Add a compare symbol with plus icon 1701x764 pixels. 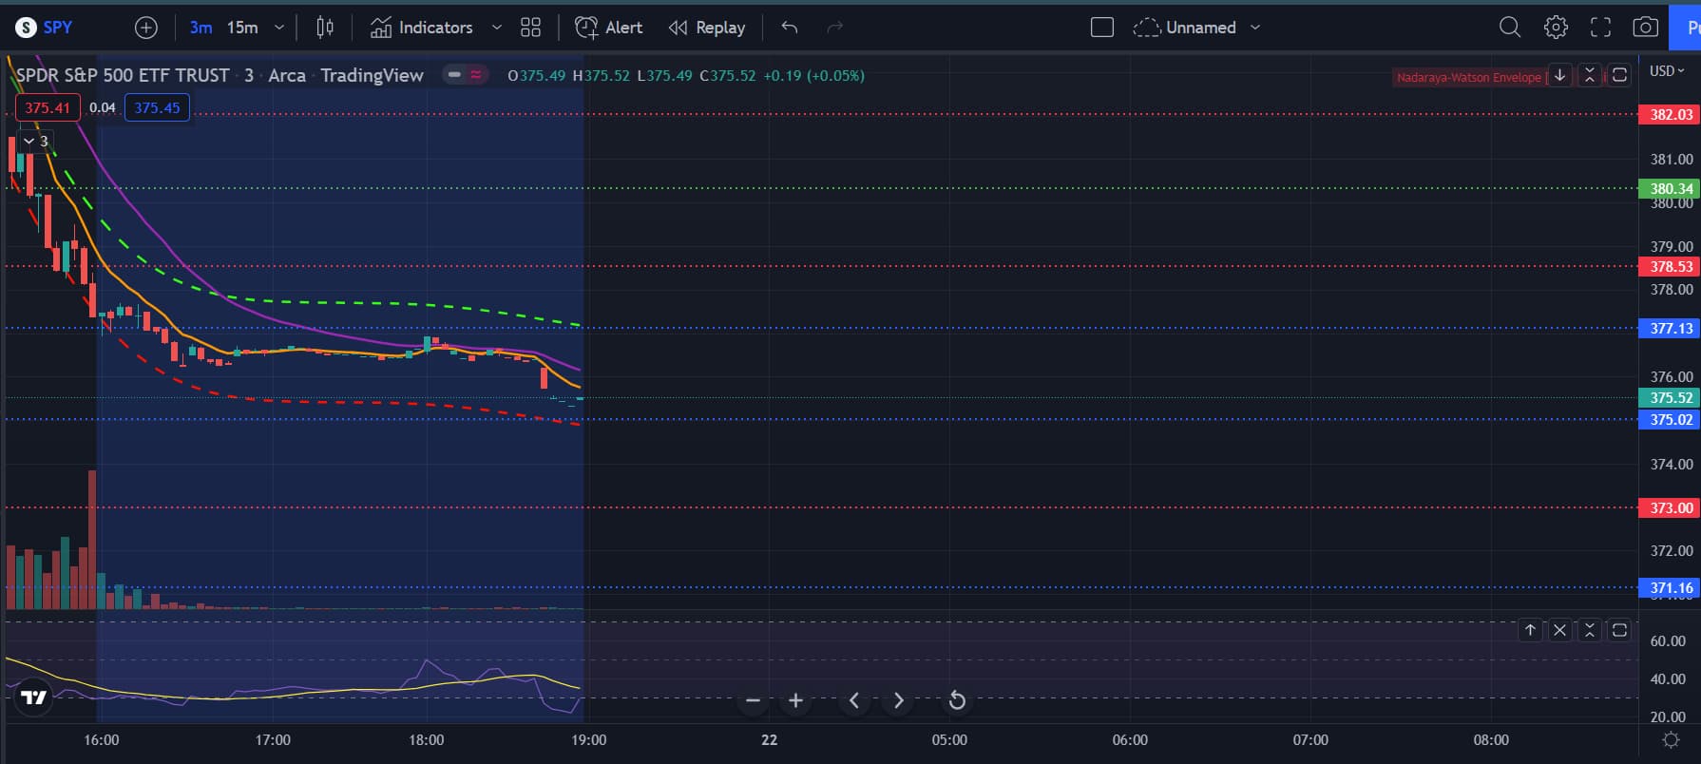tap(146, 28)
